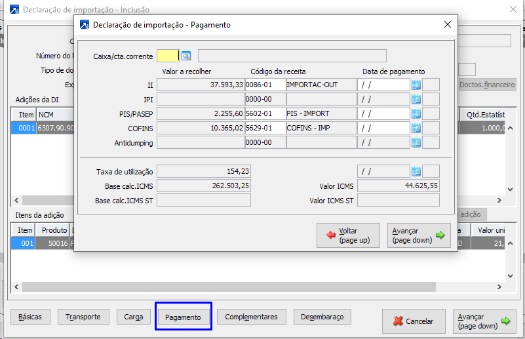
Task: Open calendar for IPI payment date
Action: pyautogui.click(x=416, y=100)
